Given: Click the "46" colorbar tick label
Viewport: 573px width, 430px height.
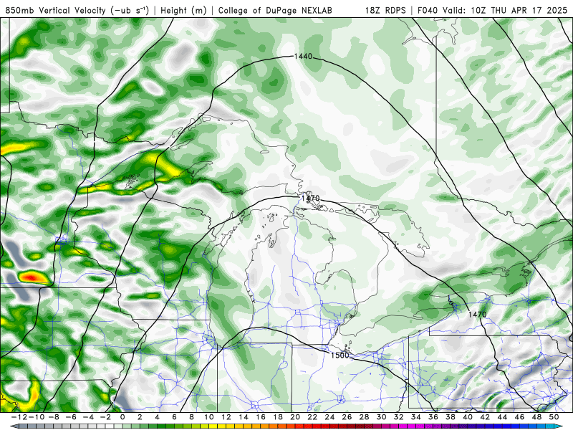Looking at the screenshot, I should [x=519, y=417].
